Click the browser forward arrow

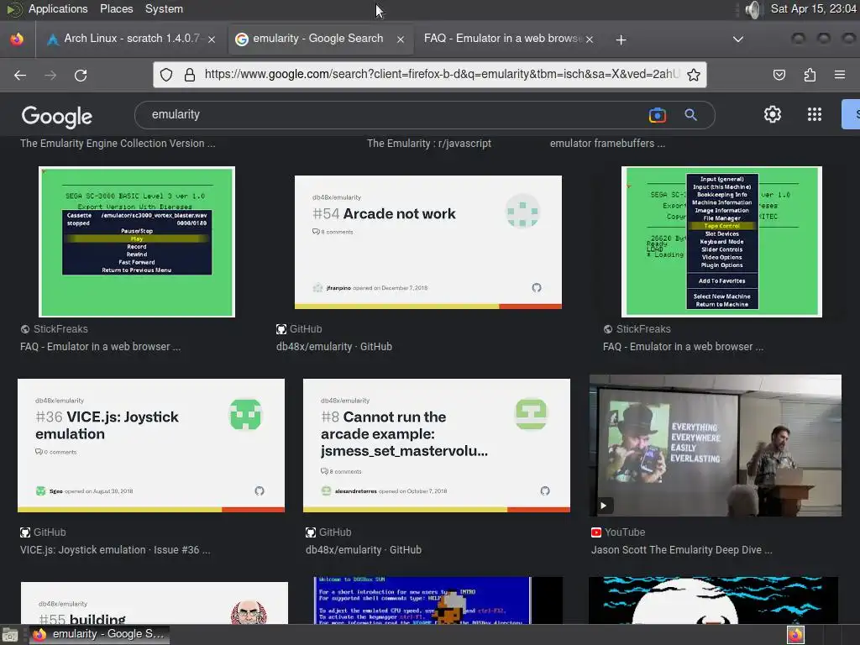point(50,75)
